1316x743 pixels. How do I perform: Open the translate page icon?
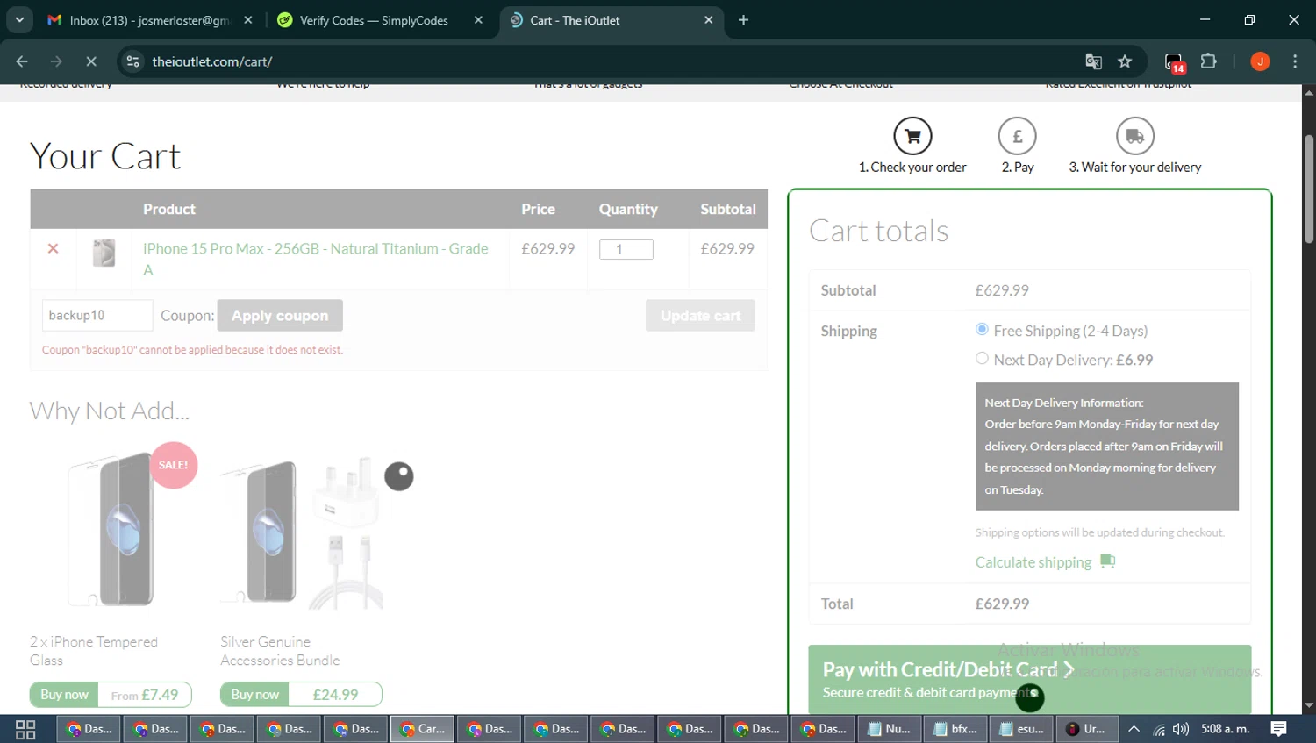(x=1093, y=61)
